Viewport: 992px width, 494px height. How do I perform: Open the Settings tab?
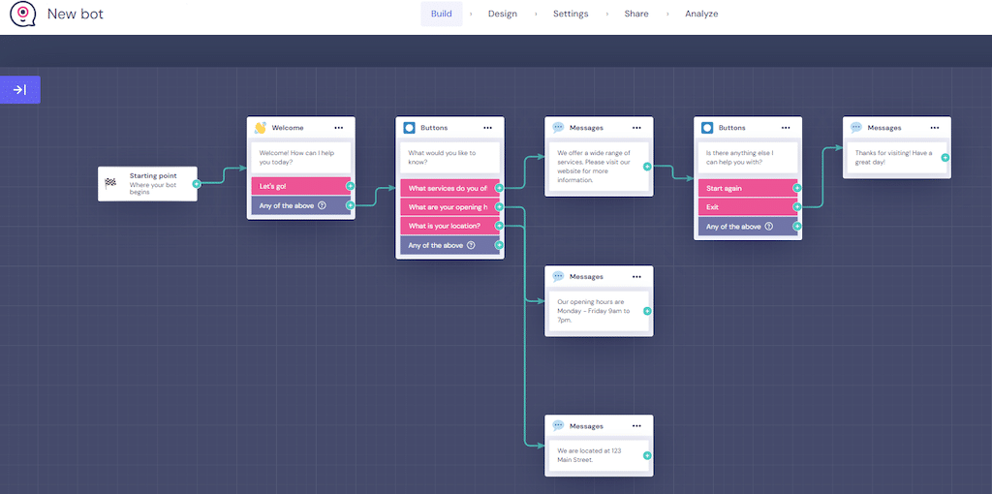pyautogui.click(x=571, y=14)
